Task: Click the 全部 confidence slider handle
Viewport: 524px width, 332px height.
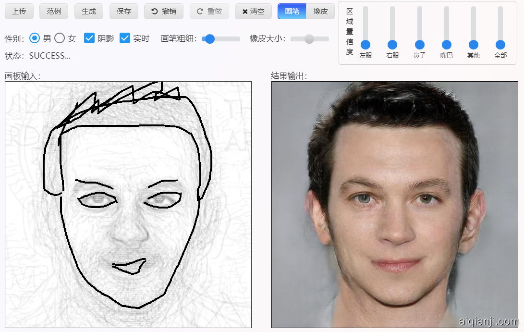Action: pos(500,45)
